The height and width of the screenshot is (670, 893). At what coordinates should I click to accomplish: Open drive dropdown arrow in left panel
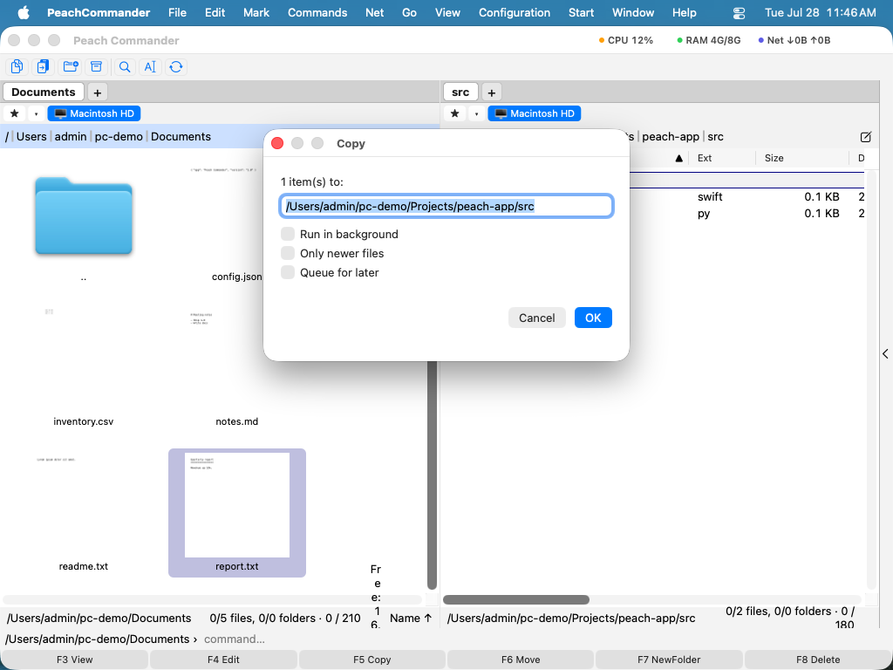(36, 113)
